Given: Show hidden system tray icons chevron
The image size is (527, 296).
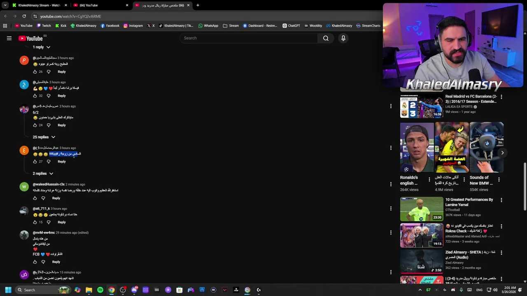Looking at the screenshot, I should click(420, 290).
